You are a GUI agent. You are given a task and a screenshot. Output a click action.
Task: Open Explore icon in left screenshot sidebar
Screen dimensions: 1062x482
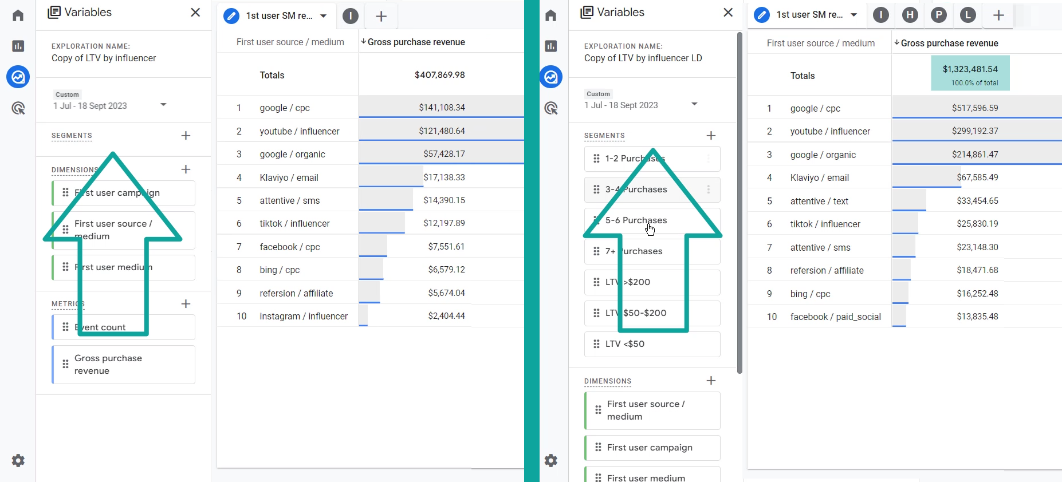(x=18, y=77)
